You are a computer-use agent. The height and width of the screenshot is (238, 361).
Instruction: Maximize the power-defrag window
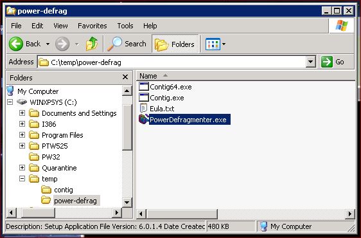(x=337, y=10)
